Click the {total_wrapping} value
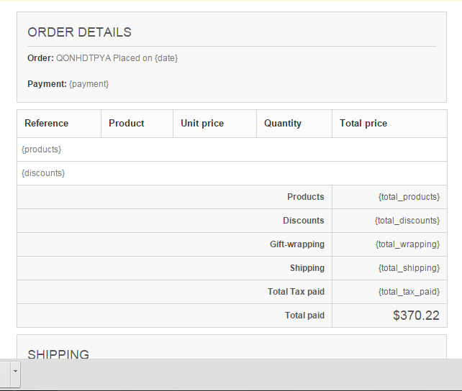The height and width of the screenshot is (391, 462). 407,244
